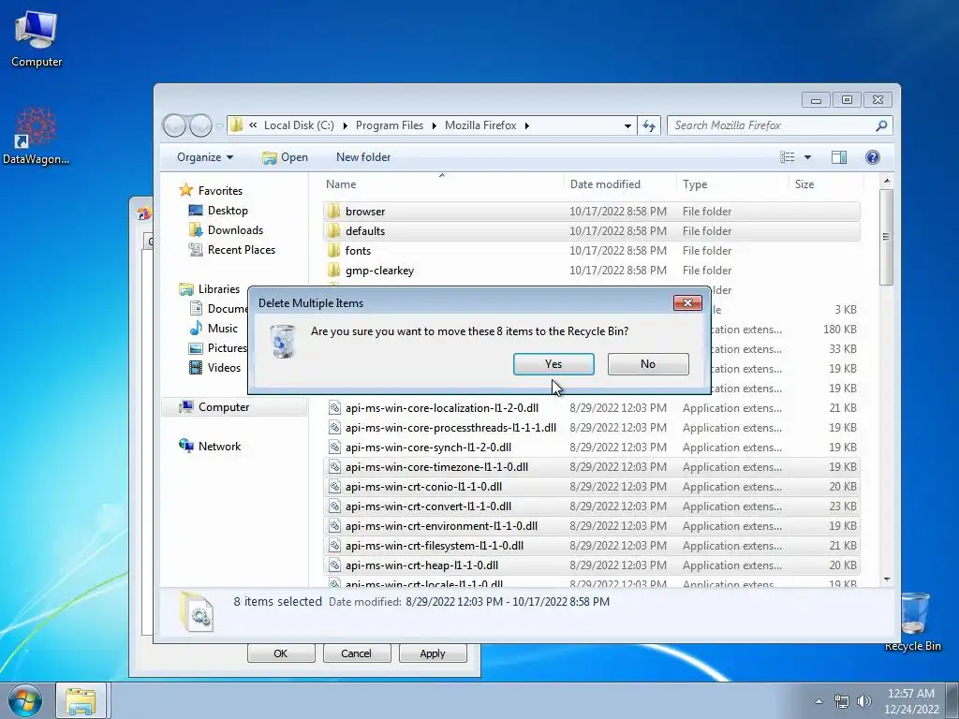Click the network icon in system tray
959x719 pixels.
[842, 701]
